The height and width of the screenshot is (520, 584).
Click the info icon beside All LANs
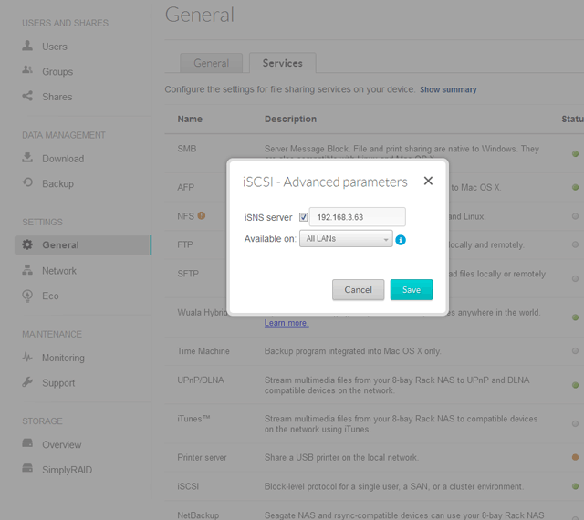401,240
